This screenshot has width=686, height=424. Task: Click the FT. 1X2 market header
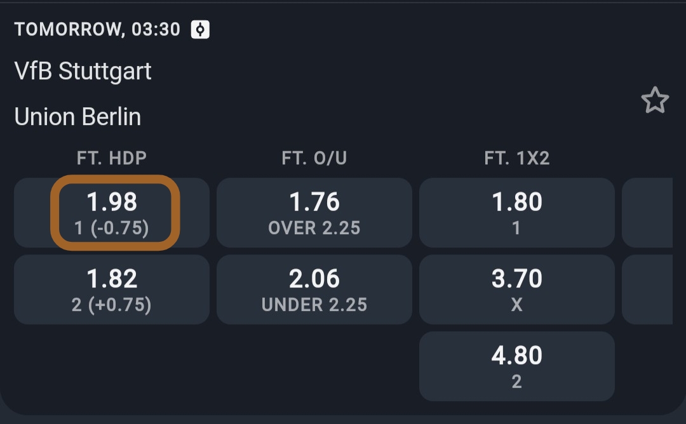516,158
